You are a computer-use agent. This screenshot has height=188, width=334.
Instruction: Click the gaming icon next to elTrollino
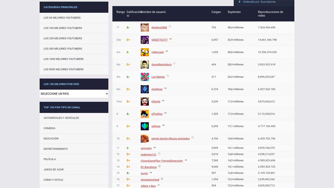[165, 113]
